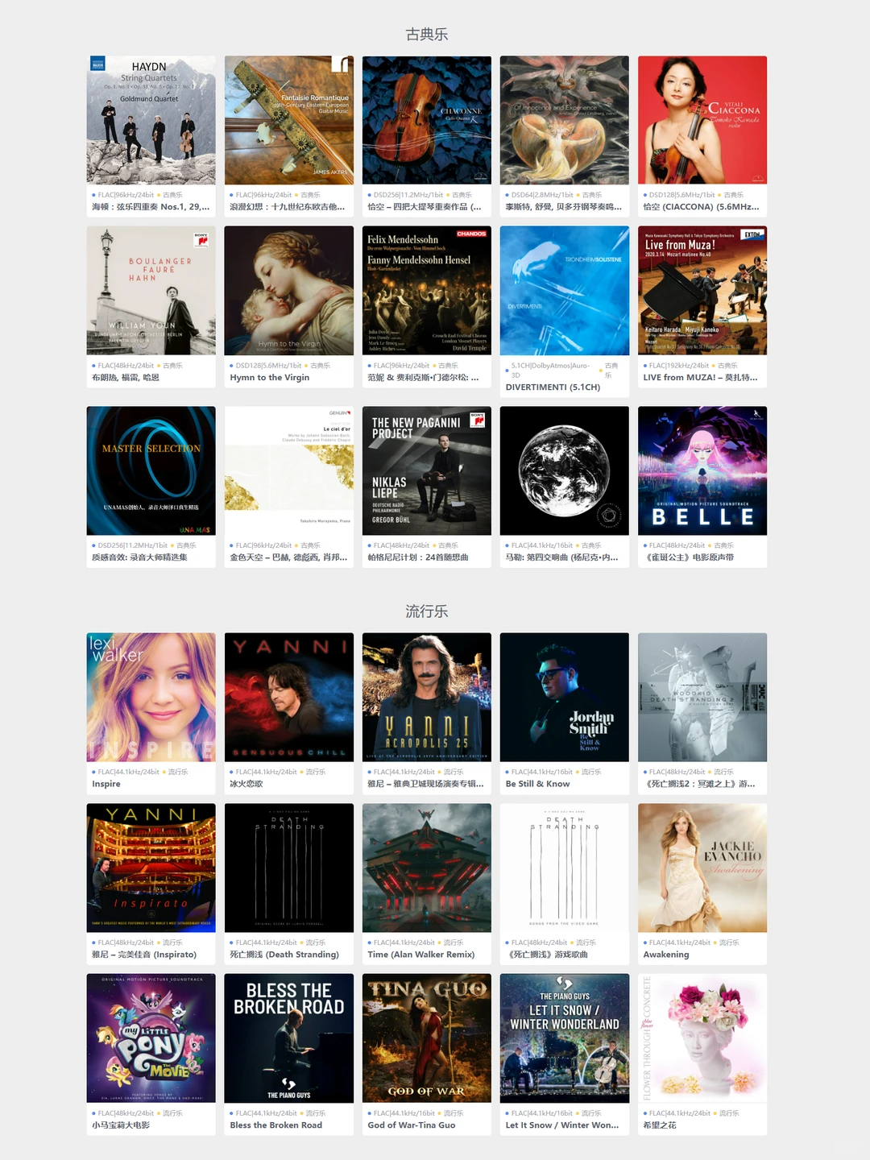Screen dimensions: 870x1160
Task: Open the Live from Muza! album cover
Action: tap(702, 291)
